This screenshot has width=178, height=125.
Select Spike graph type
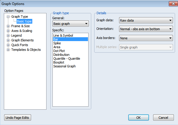57,43
